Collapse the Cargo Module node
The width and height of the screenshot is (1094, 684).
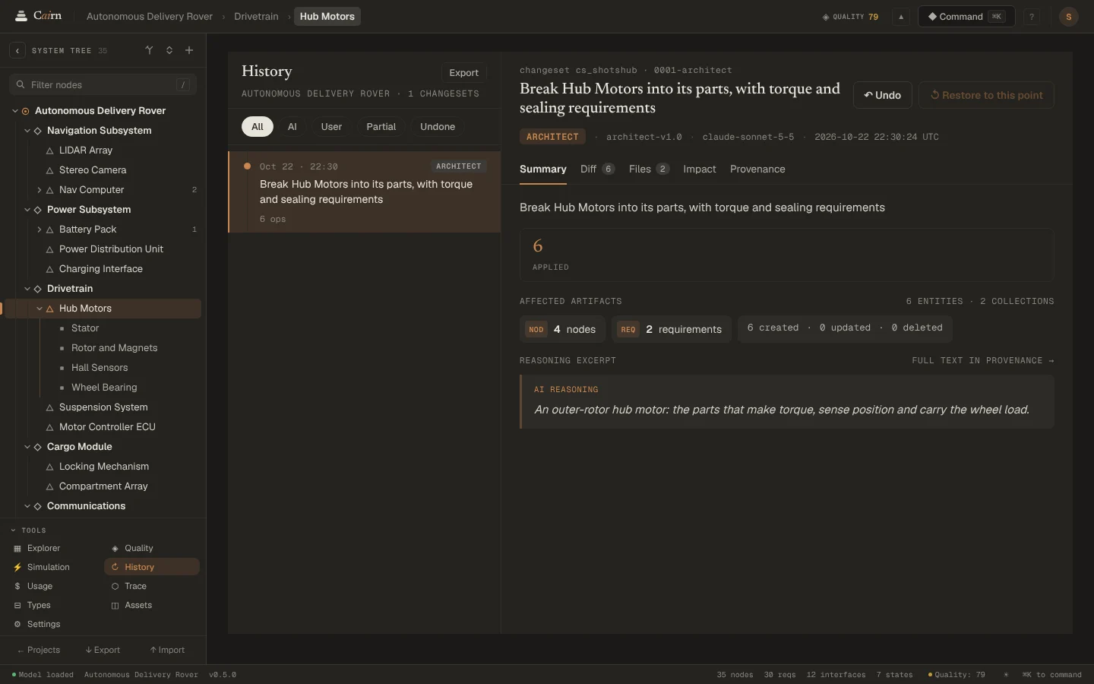click(x=27, y=447)
